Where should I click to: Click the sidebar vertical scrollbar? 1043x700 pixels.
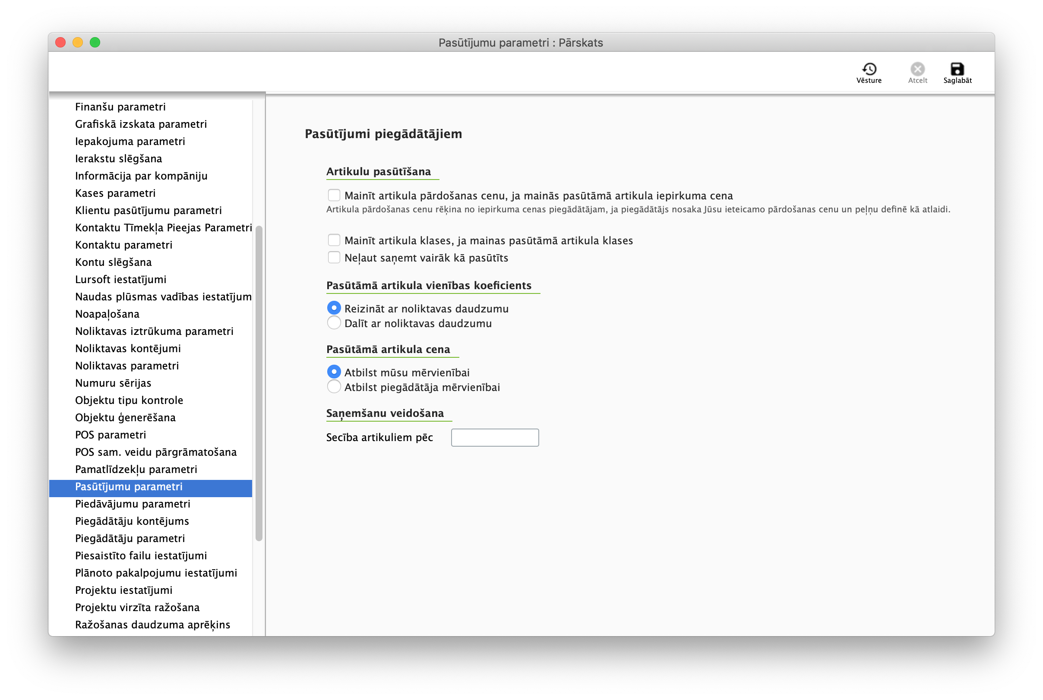(x=259, y=383)
